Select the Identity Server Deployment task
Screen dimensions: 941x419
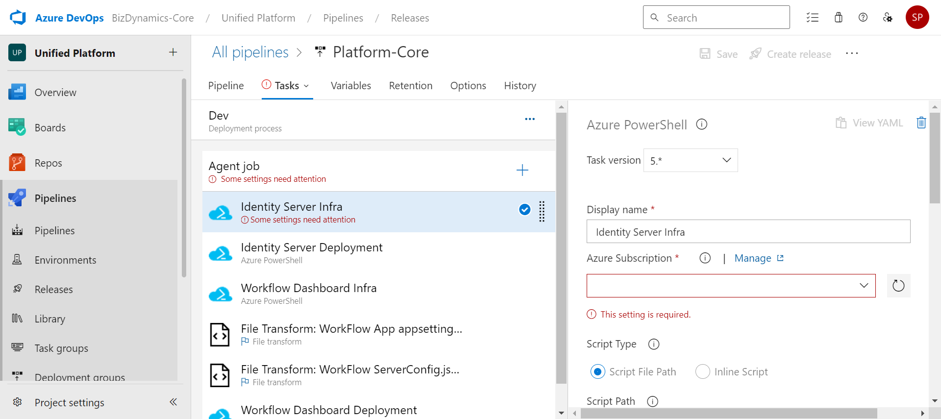click(x=379, y=253)
